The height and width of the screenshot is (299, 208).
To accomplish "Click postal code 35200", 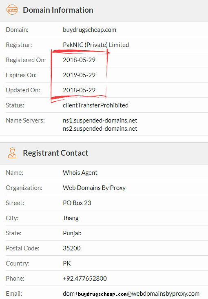I will pyautogui.click(x=72, y=248).
